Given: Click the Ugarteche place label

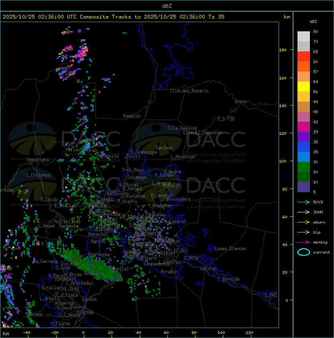Looking at the screenshot, I should (x=99, y=255).
